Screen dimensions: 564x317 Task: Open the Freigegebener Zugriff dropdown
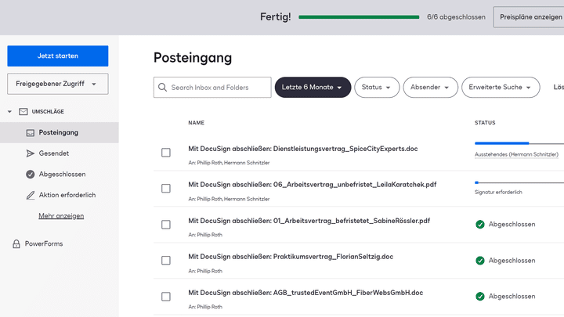coord(57,84)
